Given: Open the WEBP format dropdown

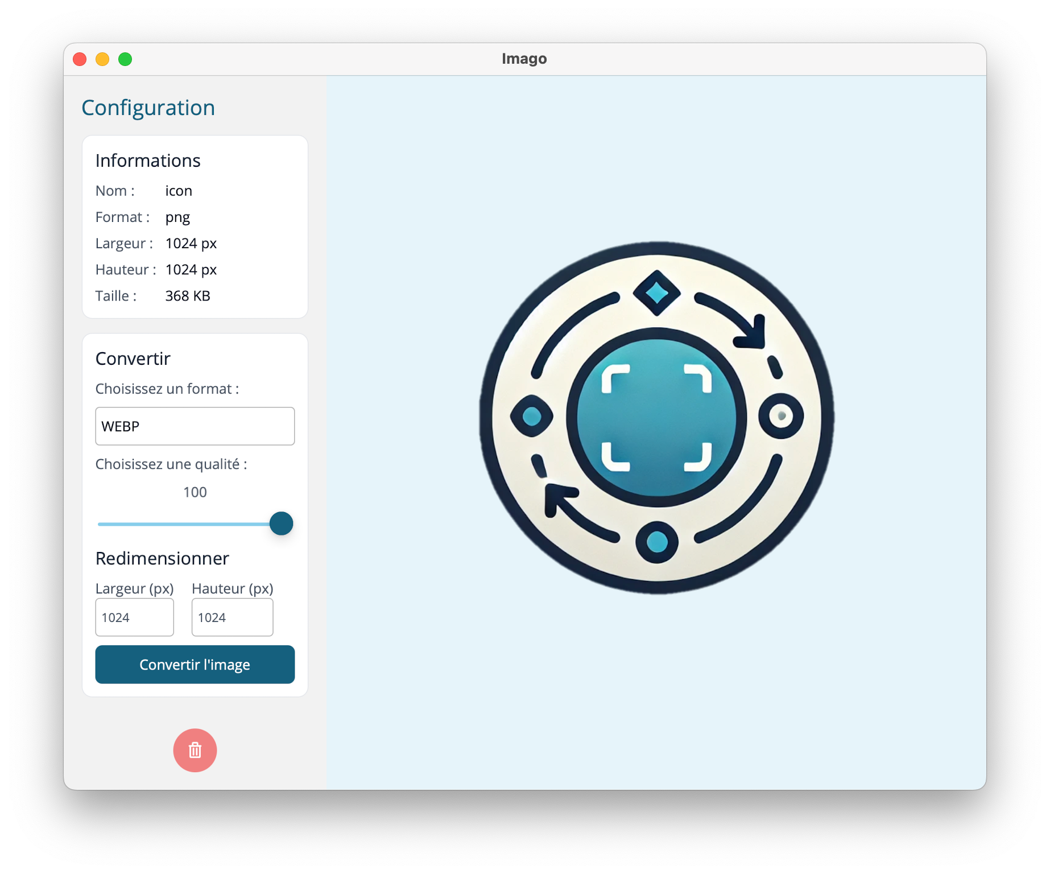Looking at the screenshot, I should pos(195,426).
